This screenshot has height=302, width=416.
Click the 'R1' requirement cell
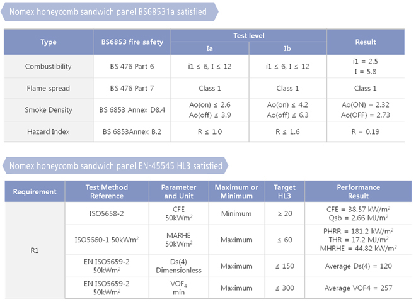pyautogui.click(x=35, y=250)
